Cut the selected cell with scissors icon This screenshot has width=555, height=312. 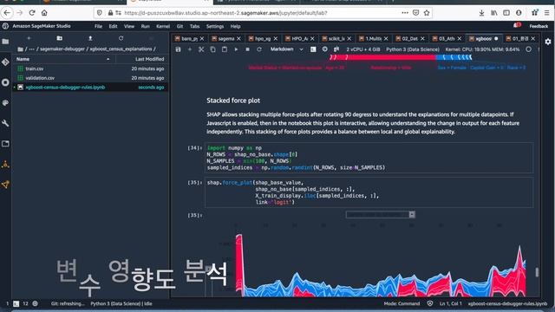pos(201,49)
